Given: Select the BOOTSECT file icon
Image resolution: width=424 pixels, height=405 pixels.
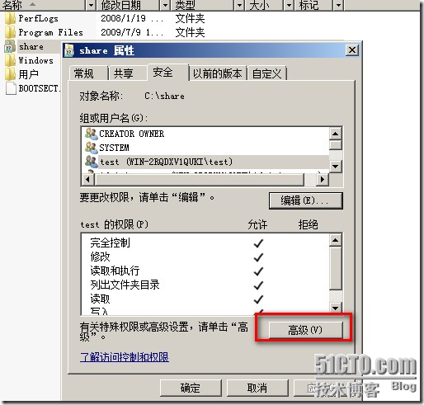Looking at the screenshot, I should click(11, 88).
